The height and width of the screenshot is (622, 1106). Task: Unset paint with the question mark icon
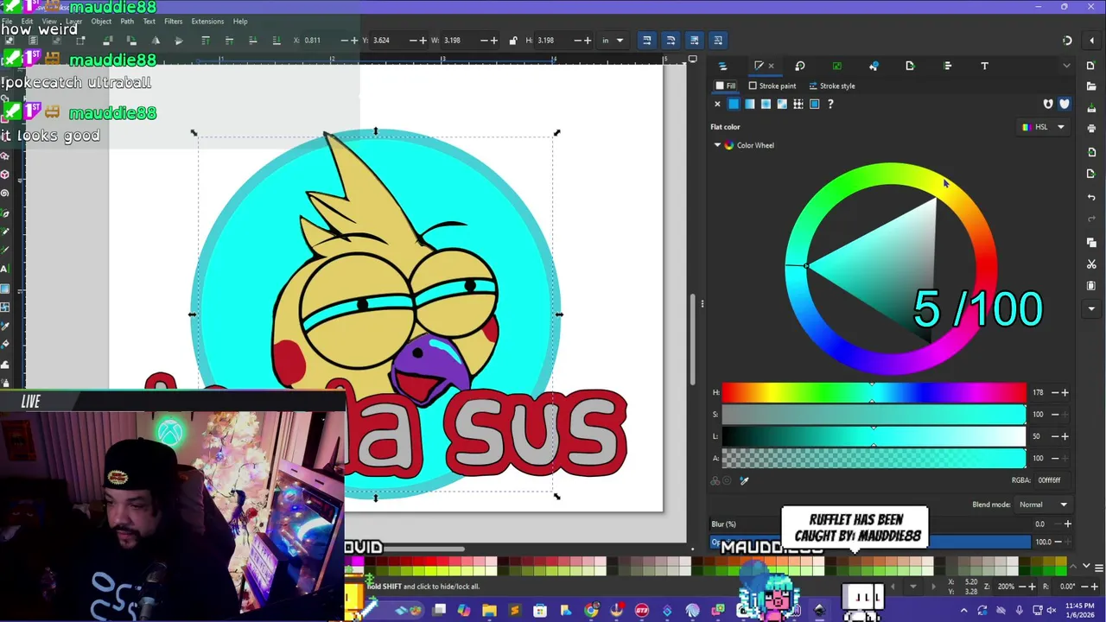[830, 105]
